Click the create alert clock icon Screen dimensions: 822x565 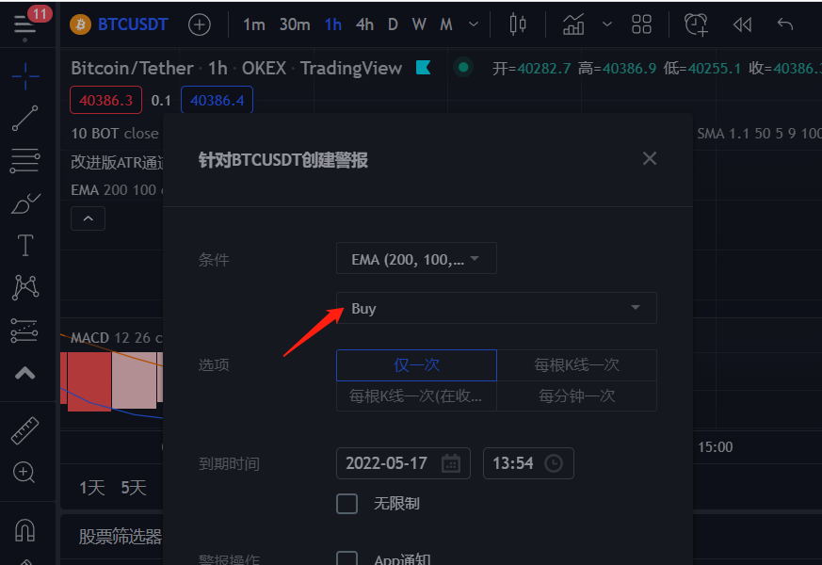click(696, 24)
